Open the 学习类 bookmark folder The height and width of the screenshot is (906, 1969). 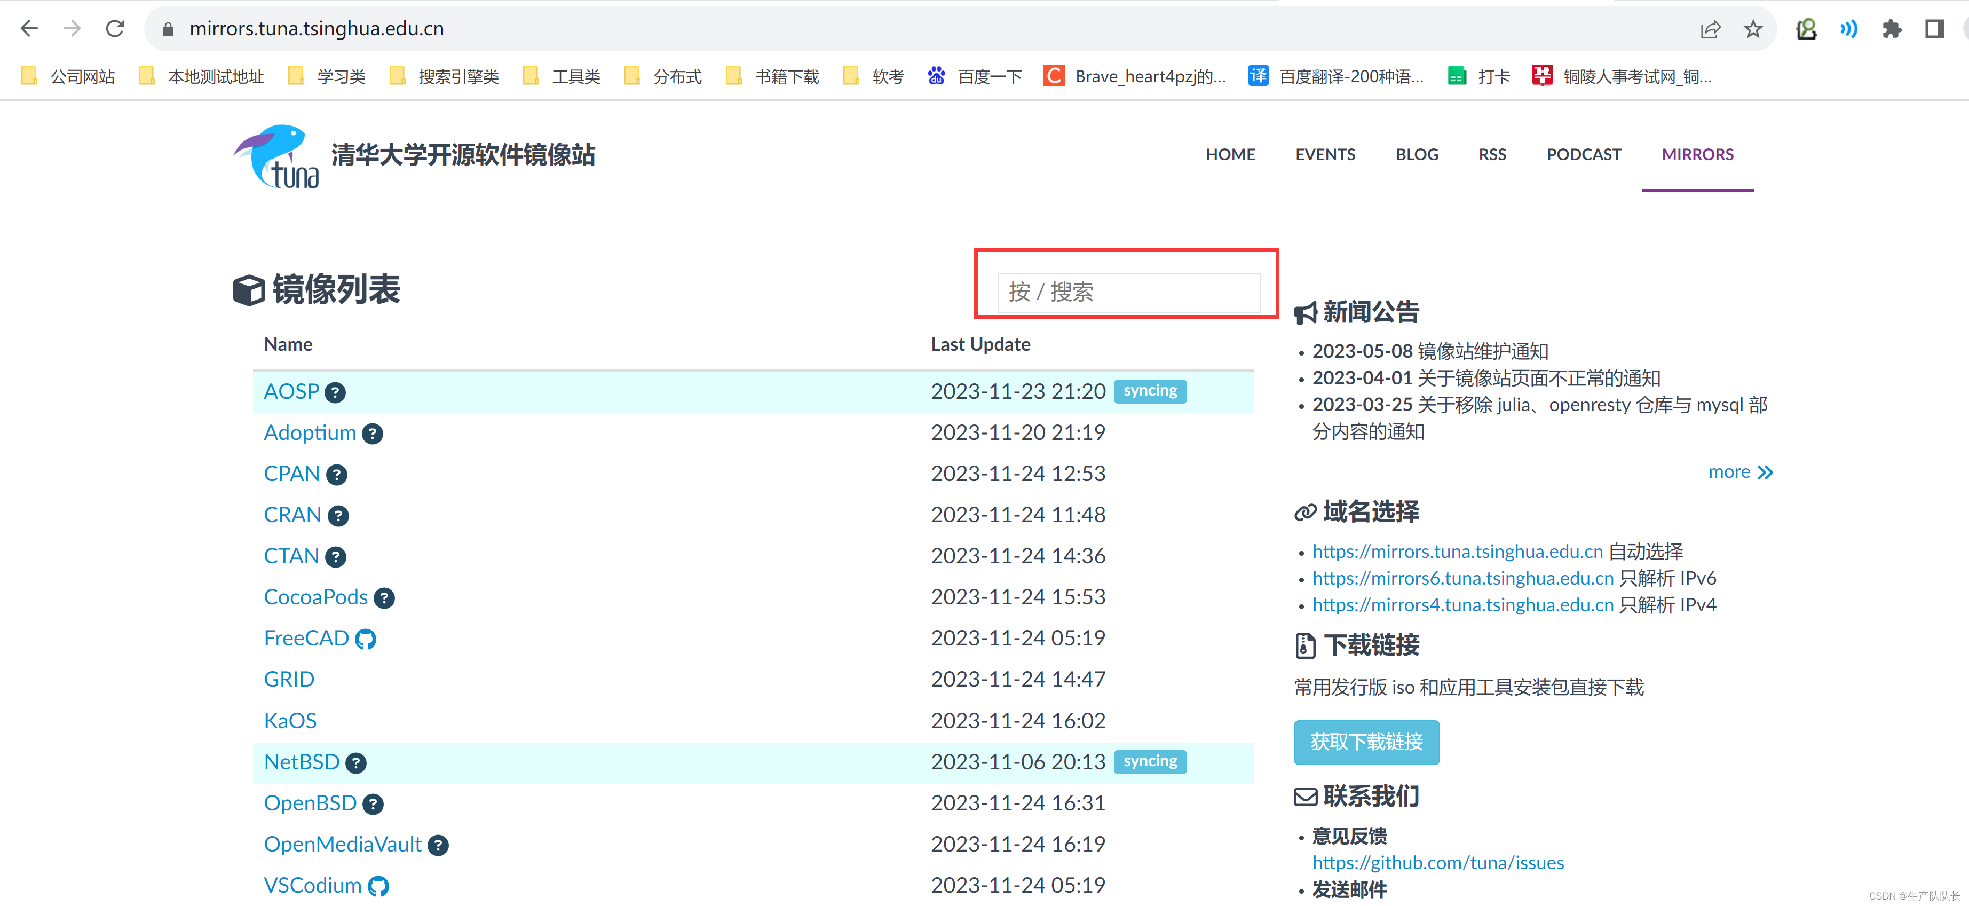point(326,76)
